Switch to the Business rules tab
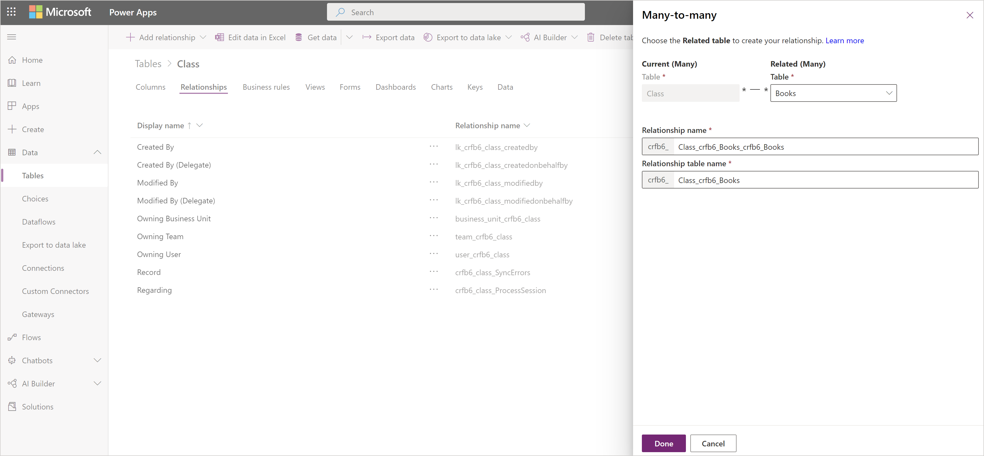This screenshot has width=984, height=456. [x=265, y=87]
